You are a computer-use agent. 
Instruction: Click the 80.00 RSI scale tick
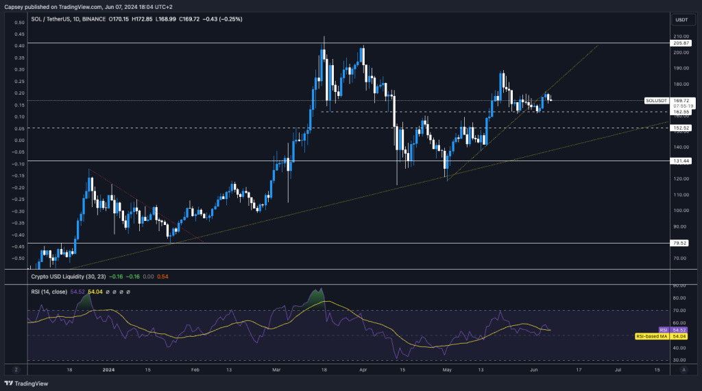(679, 298)
